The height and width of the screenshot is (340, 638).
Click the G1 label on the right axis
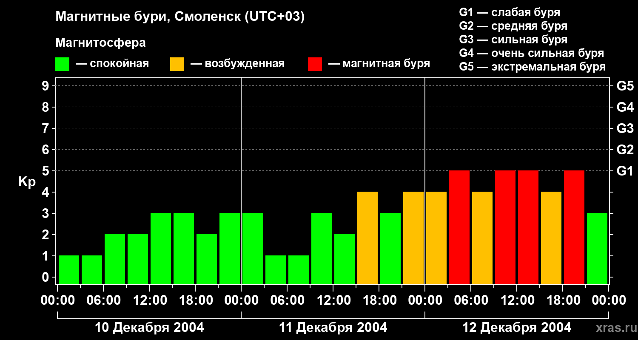click(x=625, y=171)
